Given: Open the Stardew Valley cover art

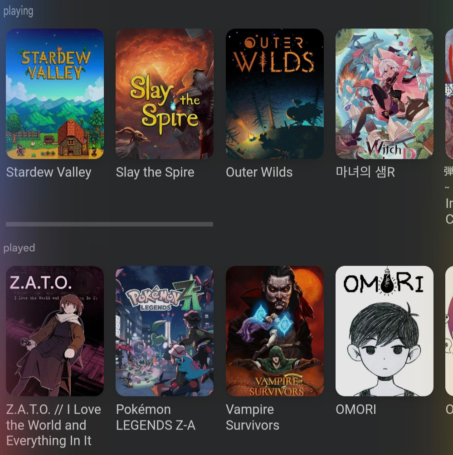Looking at the screenshot, I should [x=54, y=94].
